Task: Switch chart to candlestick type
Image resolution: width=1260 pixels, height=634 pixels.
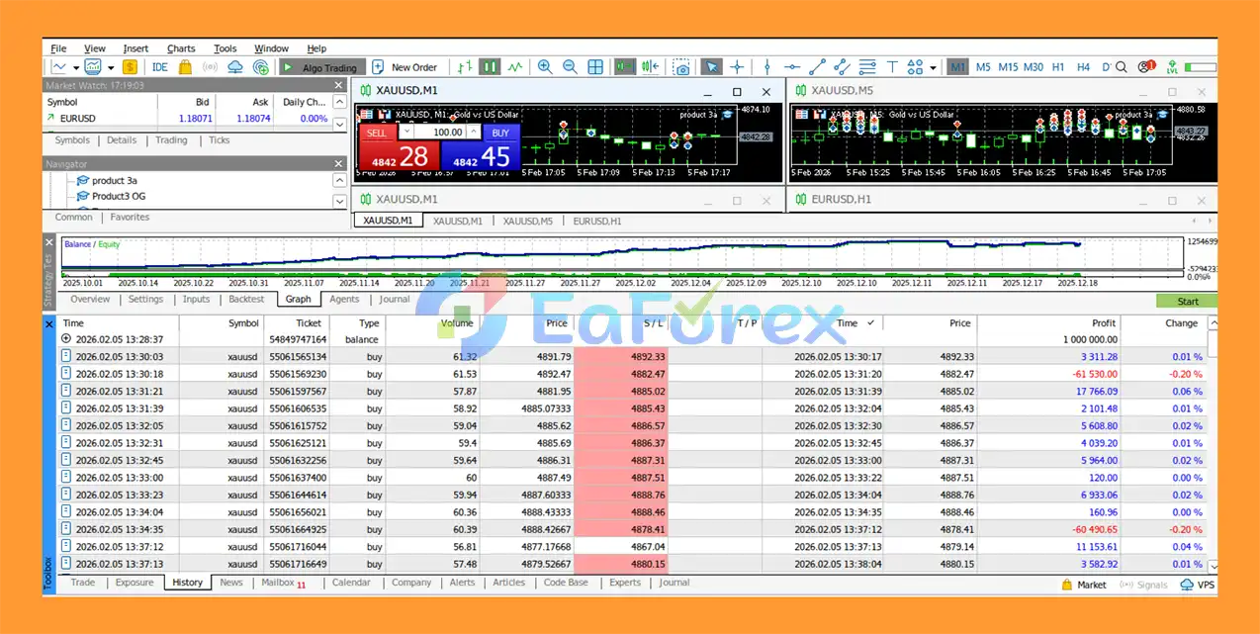Action: [490, 67]
